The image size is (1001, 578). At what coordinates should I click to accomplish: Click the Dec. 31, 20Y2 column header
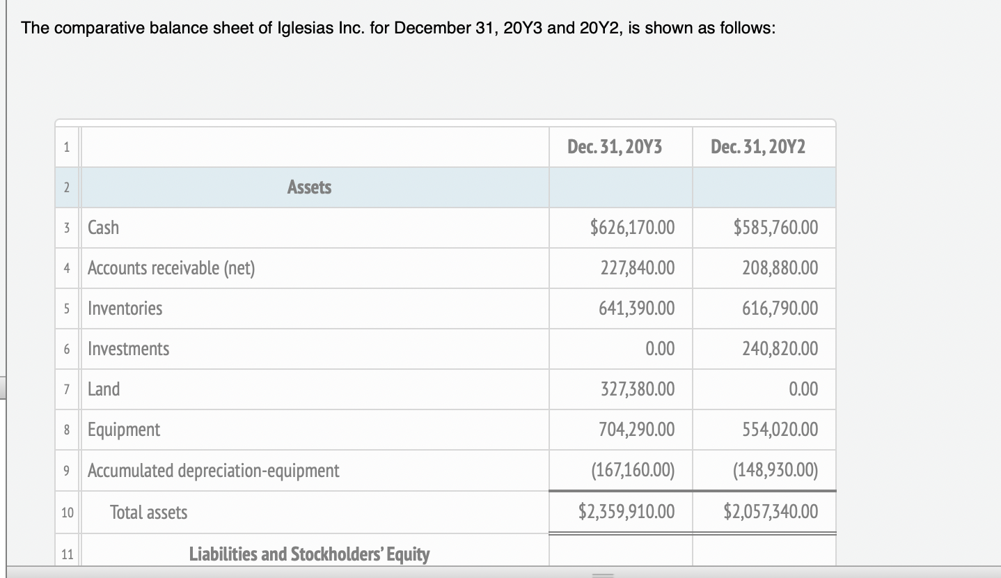click(x=758, y=147)
